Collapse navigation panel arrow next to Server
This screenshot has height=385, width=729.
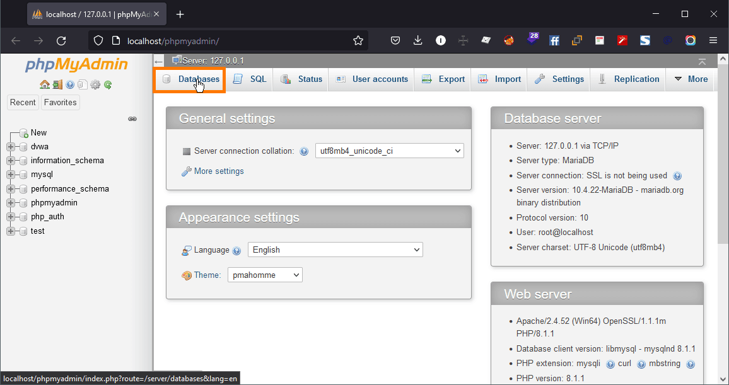[159, 61]
